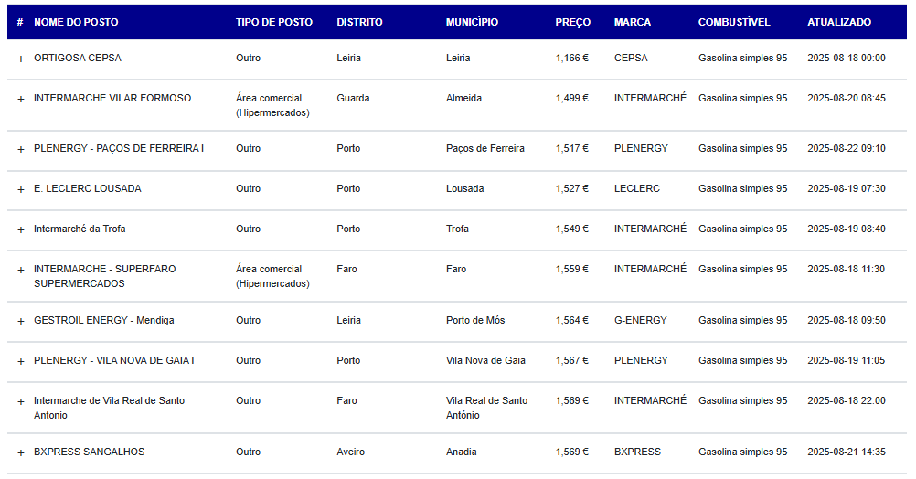
Task: Expand the BXPRESS SANGALHOS row
Action: point(21,452)
